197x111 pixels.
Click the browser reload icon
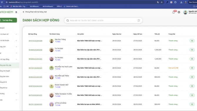pyautogui.click(x=2, y=2)
